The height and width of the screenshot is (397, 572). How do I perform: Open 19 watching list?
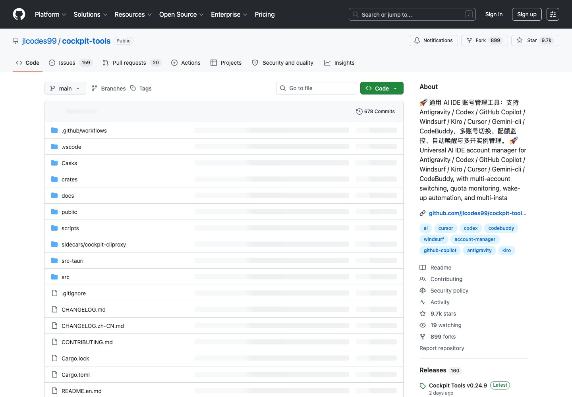coord(441,325)
